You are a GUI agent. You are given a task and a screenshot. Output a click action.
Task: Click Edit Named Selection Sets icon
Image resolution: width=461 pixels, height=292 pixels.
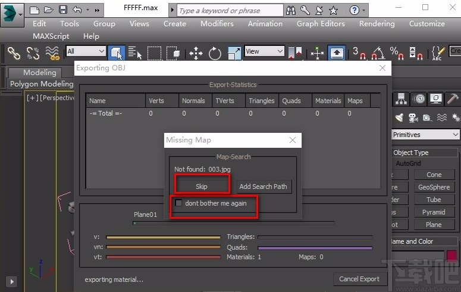coord(438,53)
